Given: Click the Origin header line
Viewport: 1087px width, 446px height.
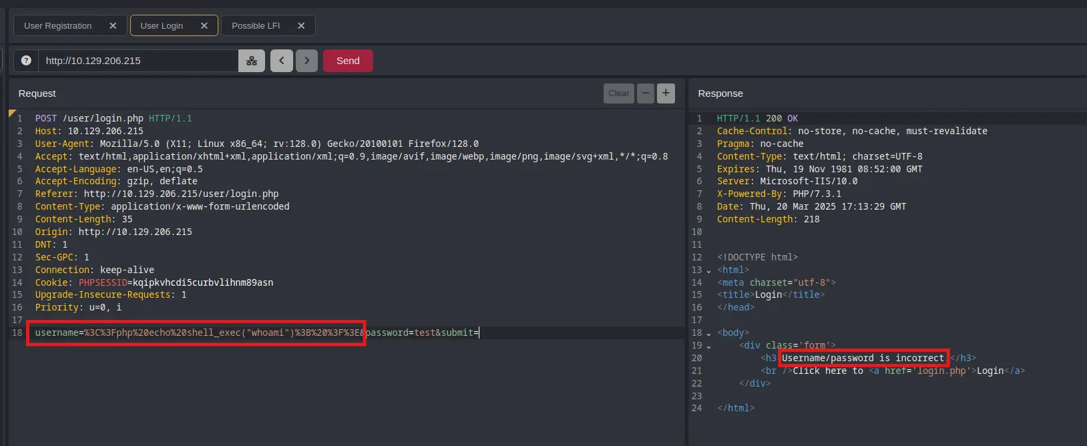Looking at the screenshot, I should pos(114,232).
